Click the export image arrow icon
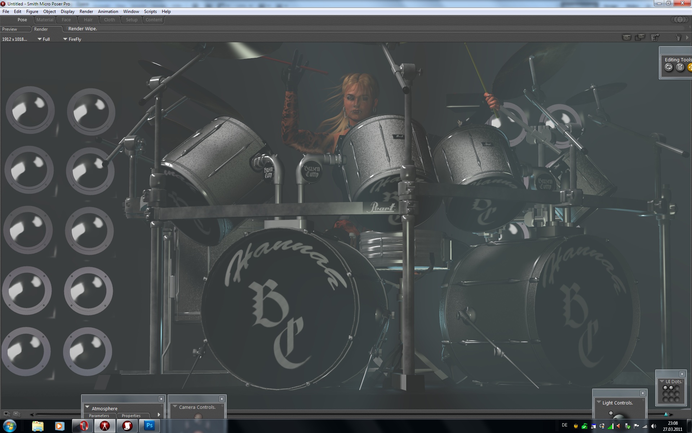Viewport: 692px width, 433px height. point(655,37)
